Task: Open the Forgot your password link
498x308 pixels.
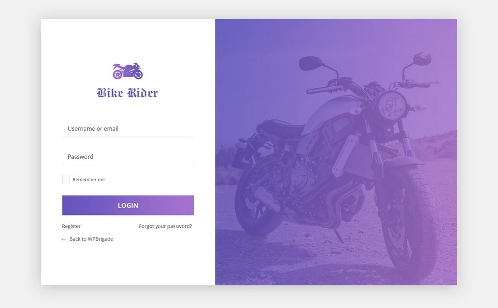Action: pyautogui.click(x=165, y=226)
